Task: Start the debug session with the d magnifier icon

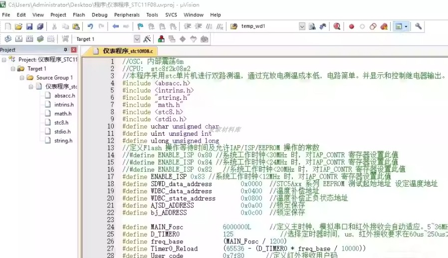Action: [x=337, y=26]
